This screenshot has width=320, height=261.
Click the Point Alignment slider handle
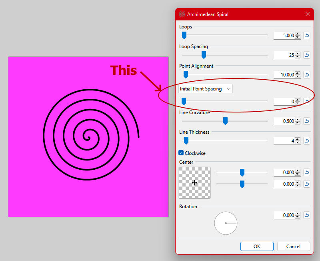pyautogui.click(x=186, y=74)
